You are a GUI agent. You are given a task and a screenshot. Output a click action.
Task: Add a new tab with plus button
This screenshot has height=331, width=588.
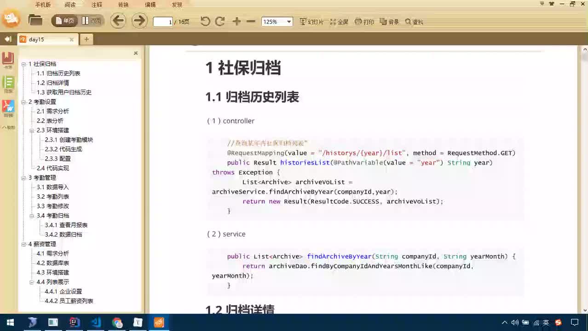point(86,40)
